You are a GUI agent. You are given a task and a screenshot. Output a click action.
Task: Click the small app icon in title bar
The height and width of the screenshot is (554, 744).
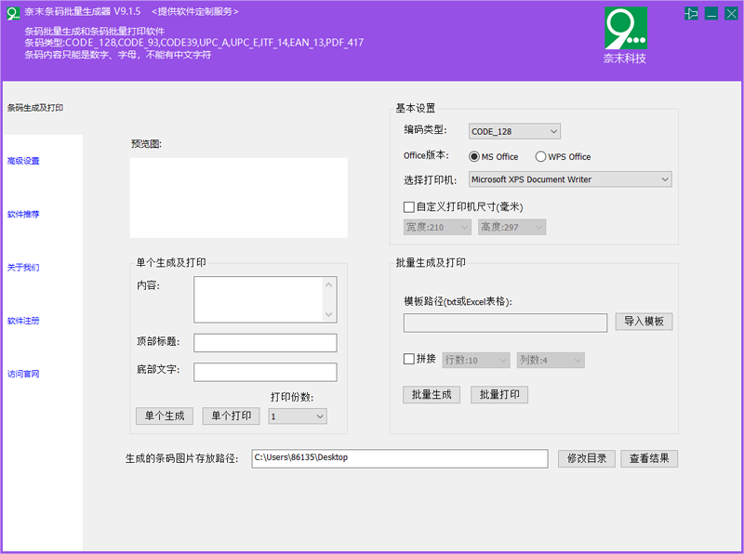coord(13,11)
